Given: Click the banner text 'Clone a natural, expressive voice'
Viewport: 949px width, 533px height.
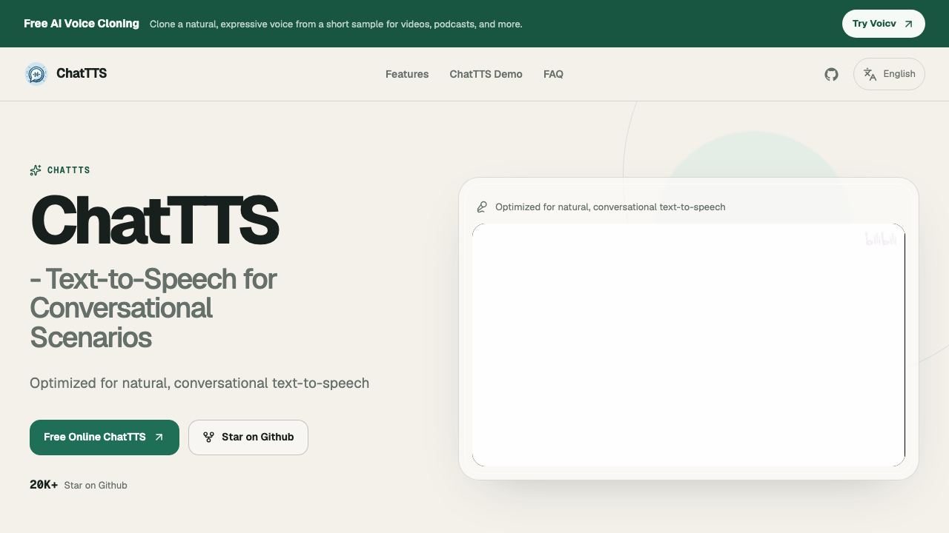Looking at the screenshot, I should [336, 24].
